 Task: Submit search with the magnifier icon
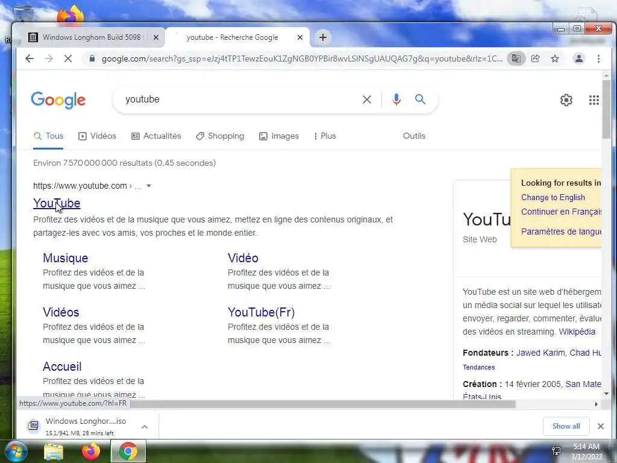pos(420,99)
